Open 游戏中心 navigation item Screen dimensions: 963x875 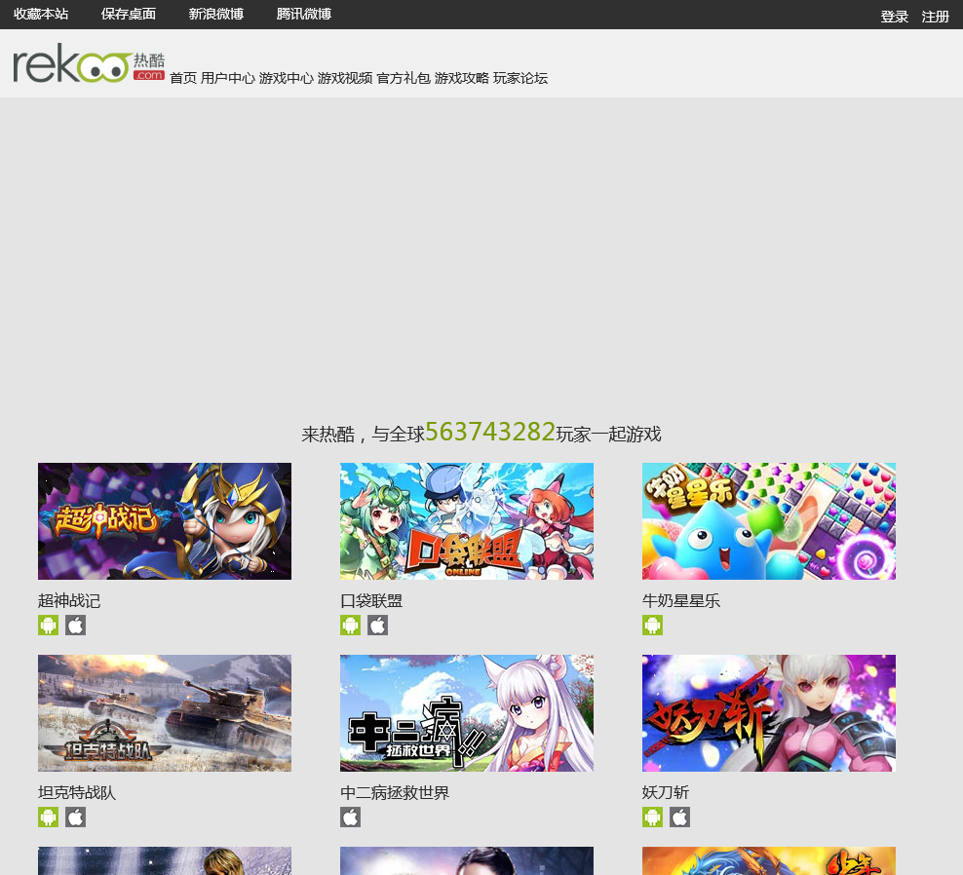287,78
